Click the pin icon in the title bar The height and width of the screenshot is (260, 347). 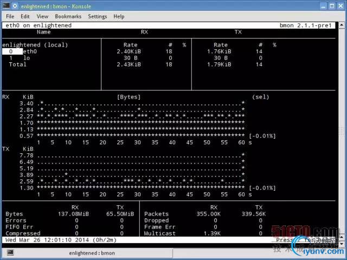(x=15, y=6)
